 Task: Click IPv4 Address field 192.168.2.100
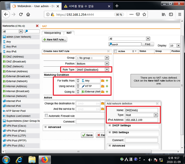click(141, 120)
